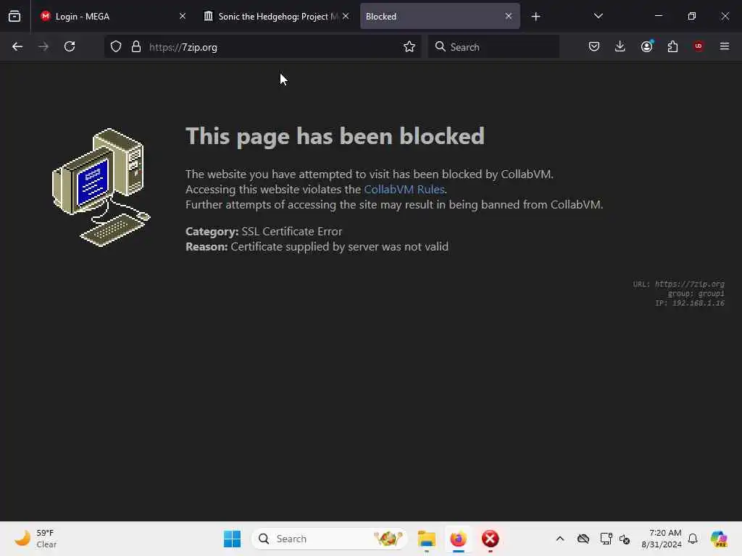742x556 pixels.
Task: Click the 'Certificate supplied by server was not valid' text
Action: (340, 247)
